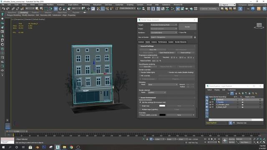Image resolution: width=267 pixels, height=150 pixels.
Task: Activate the Select and Rotate tool
Action: click(60, 9)
